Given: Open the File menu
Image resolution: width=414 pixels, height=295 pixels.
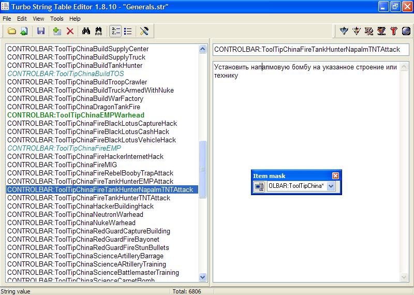Looking at the screenshot, I should click(7, 19).
